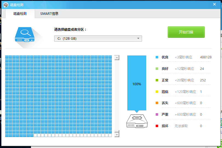Screen dimensions: 222x148
Task: Click the scroll down arrow of block grid
Action: pos(117,135)
